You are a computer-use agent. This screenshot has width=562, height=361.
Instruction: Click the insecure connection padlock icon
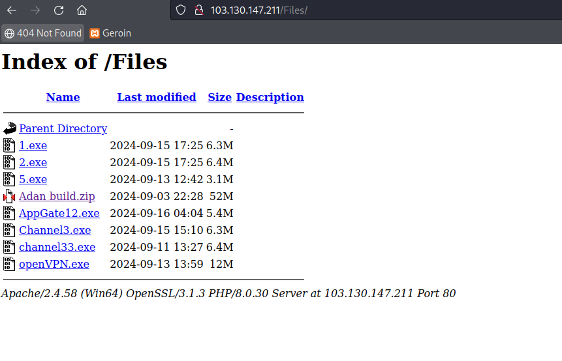[x=199, y=10]
